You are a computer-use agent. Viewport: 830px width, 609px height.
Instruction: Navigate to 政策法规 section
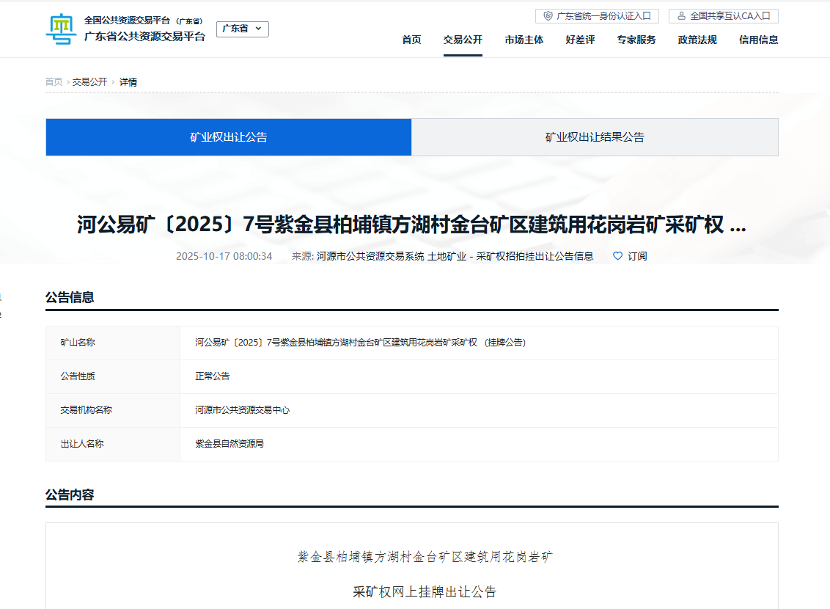point(697,40)
